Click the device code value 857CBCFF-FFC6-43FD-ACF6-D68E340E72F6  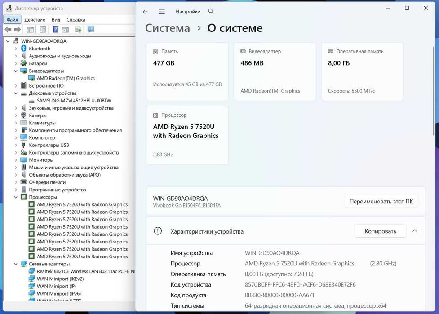300,285
